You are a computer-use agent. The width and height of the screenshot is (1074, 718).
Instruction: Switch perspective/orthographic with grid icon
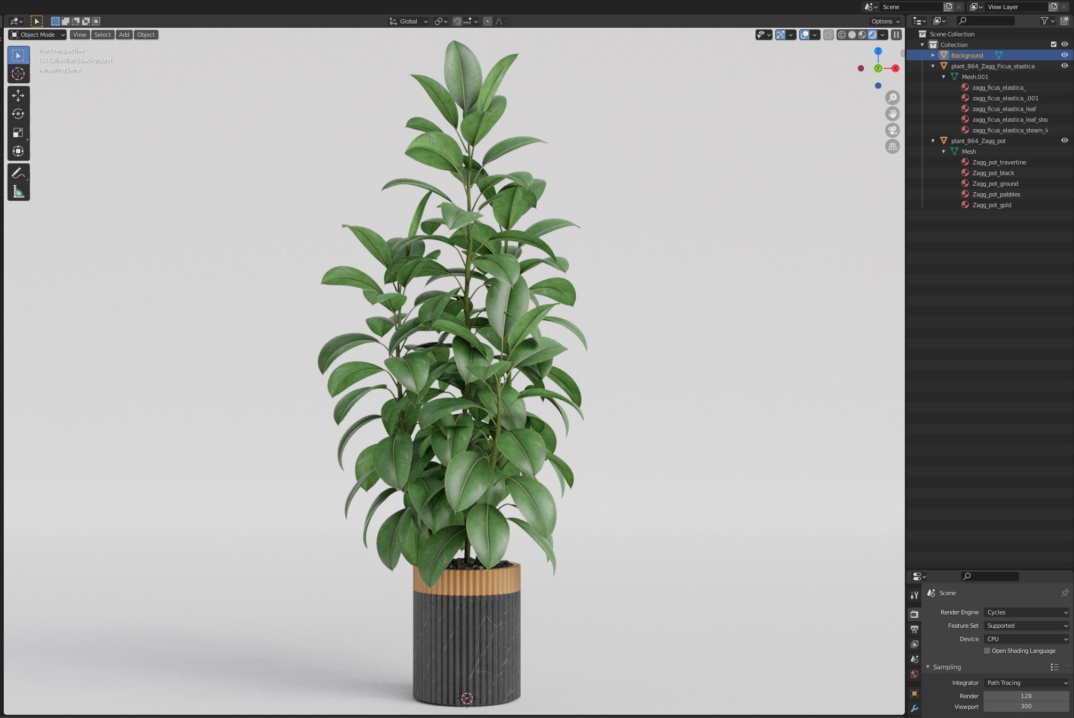tap(892, 146)
